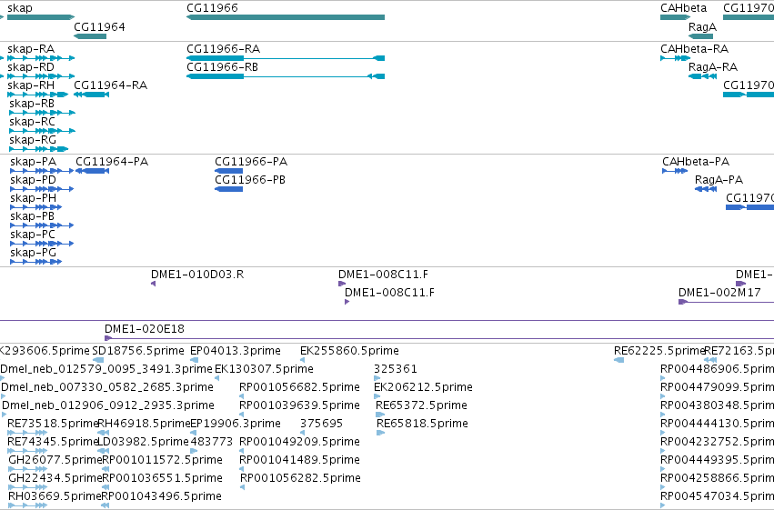The height and width of the screenshot is (510, 774).
Task: Select the RagA-RA transcript label
Action: click(713, 67)
